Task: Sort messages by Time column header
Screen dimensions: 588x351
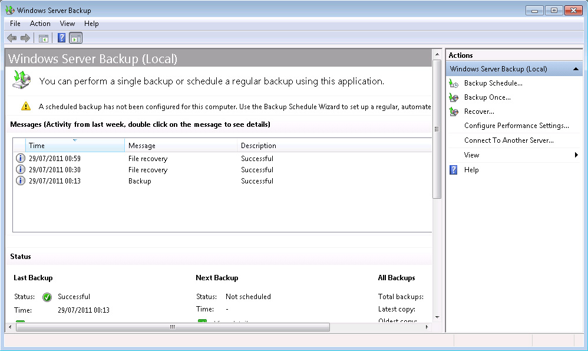Action: click(75, 146)
